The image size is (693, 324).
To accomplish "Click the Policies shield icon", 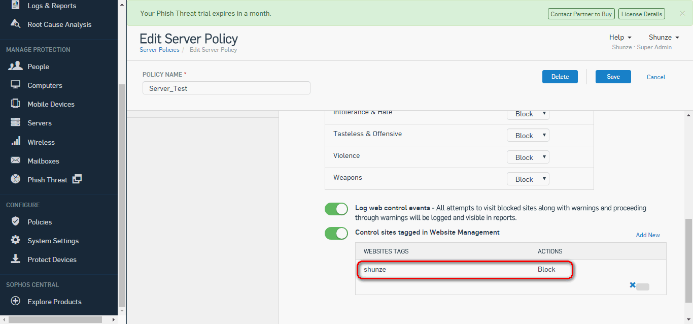I will 16,222.
